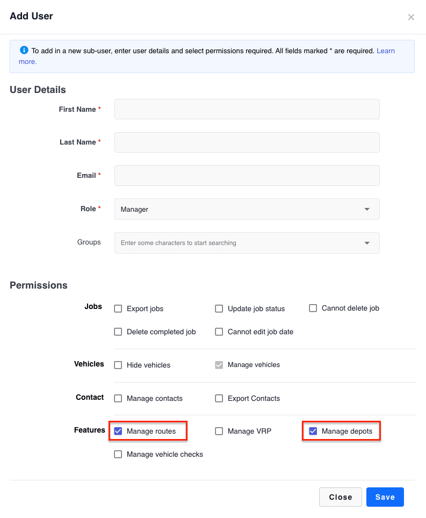Screen dimensions: 426x518
Task: Uncheck the Manage routes checkbox
Action: (x=118, y=431)
